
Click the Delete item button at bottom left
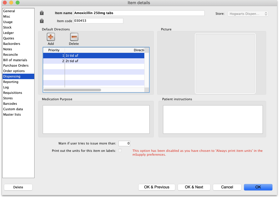click(18, 187)
